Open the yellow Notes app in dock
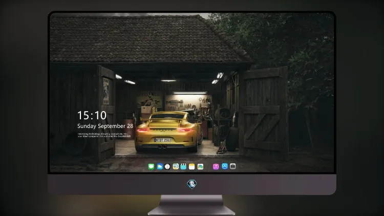The width and height of the screenshot is (384, 216). (x=192, y=166)
